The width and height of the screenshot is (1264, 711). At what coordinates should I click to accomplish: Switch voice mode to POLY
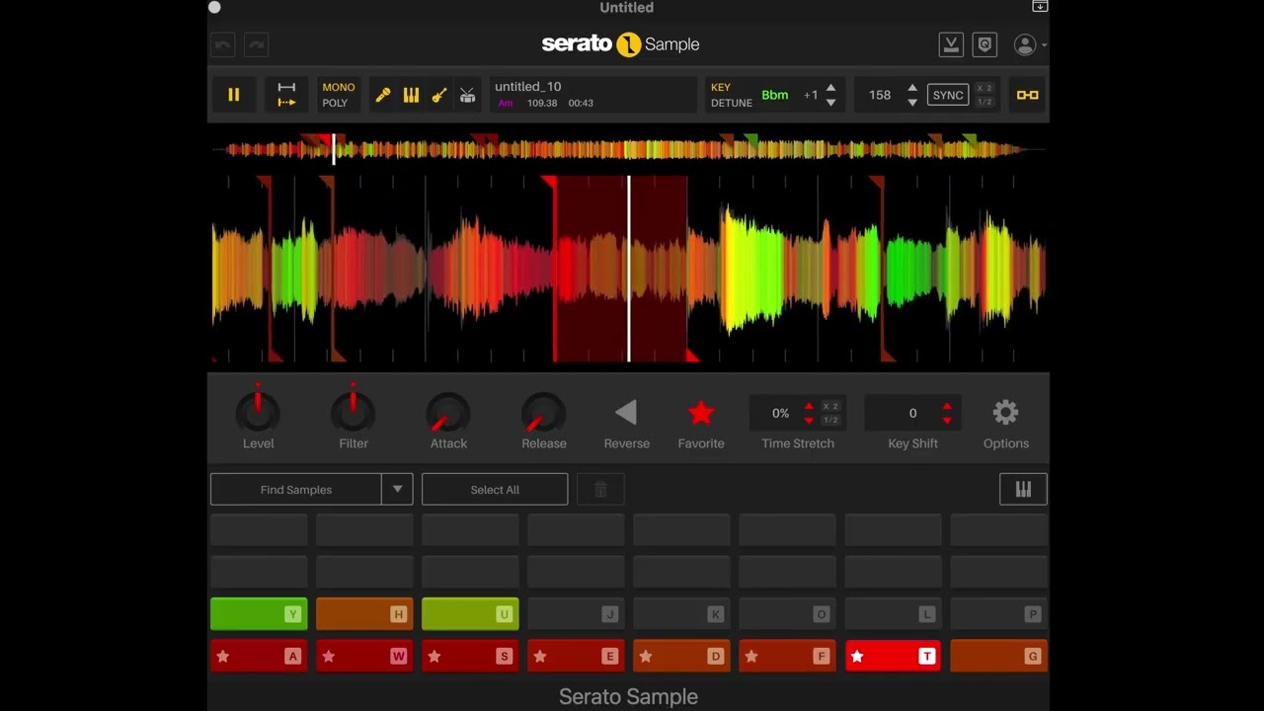click(335, 103)
